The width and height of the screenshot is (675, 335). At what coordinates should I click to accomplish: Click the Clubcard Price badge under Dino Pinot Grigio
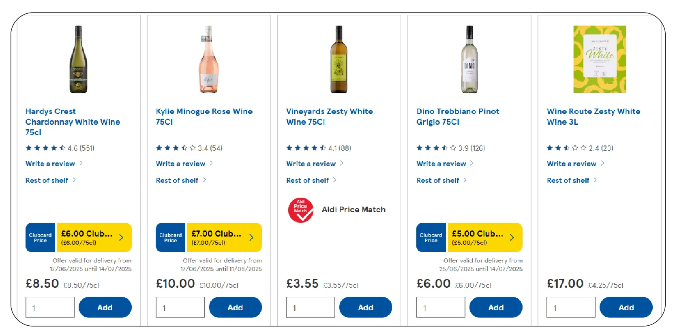431,237
